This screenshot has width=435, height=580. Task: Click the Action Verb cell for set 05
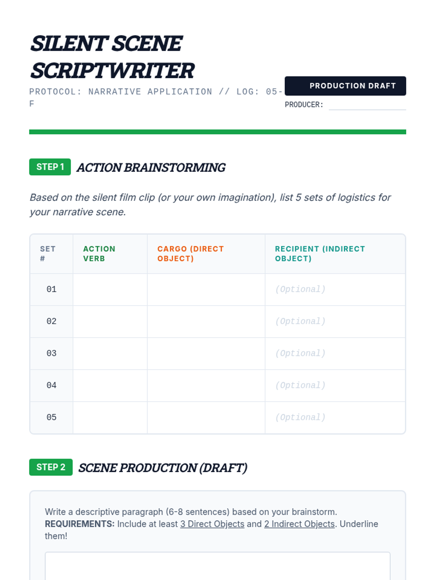point(110,417)
